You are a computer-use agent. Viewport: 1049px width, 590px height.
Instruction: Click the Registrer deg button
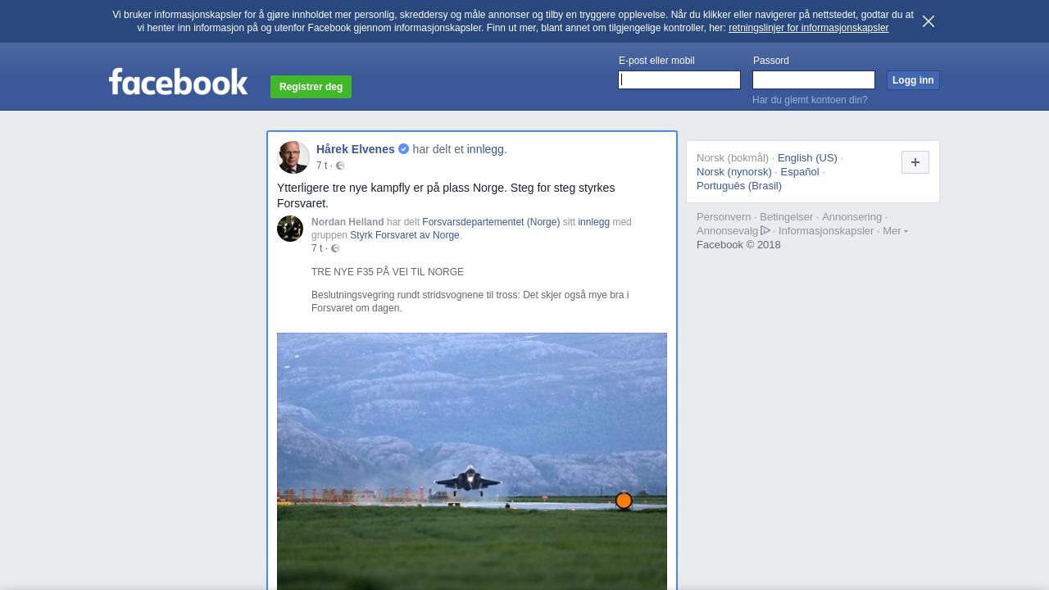(x=311, y=87)
